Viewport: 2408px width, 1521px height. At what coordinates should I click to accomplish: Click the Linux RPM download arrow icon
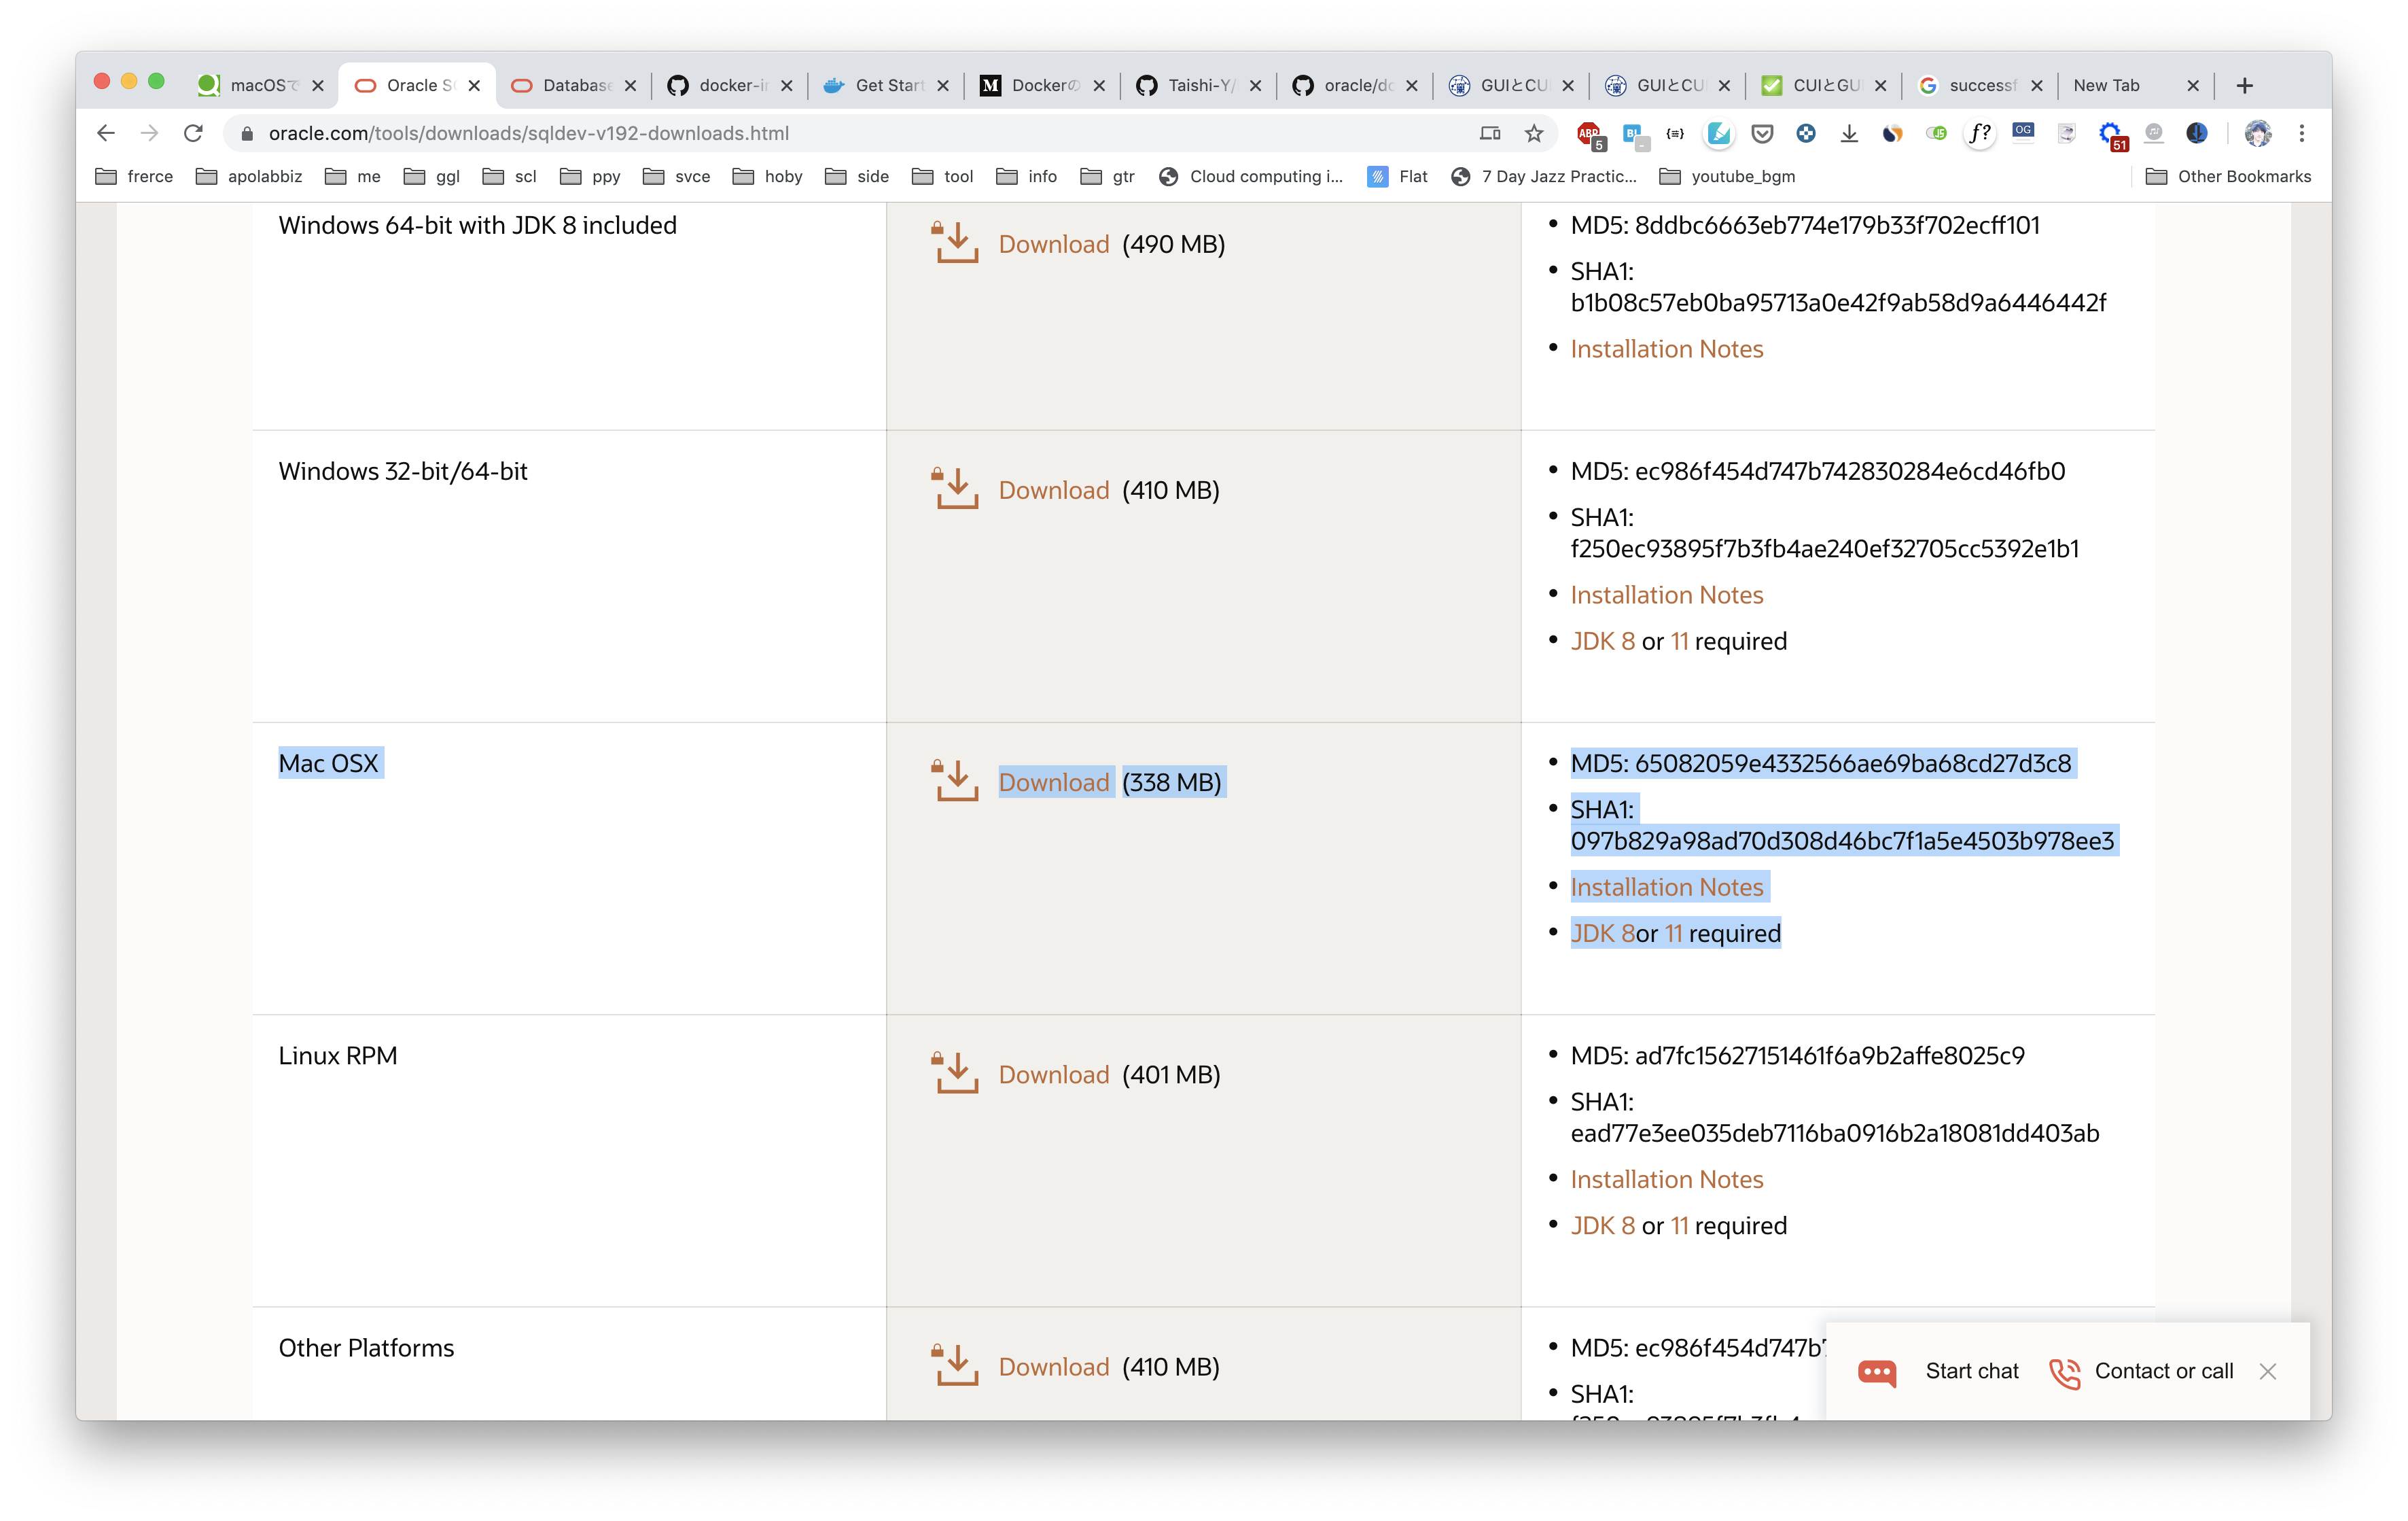pos(956,1073)
